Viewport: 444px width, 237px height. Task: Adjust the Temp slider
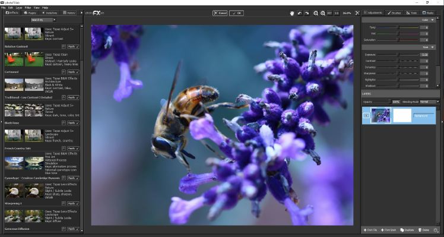(x=398, y=27)
